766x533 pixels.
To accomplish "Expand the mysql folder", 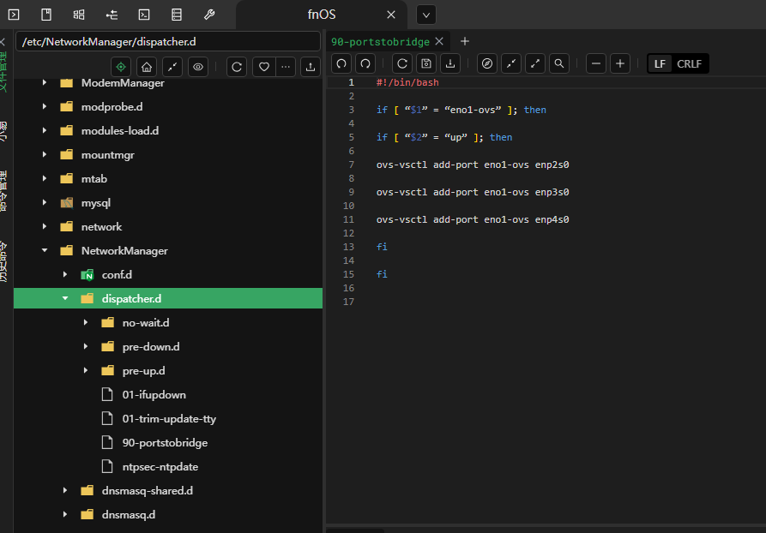I will [45, 202].
